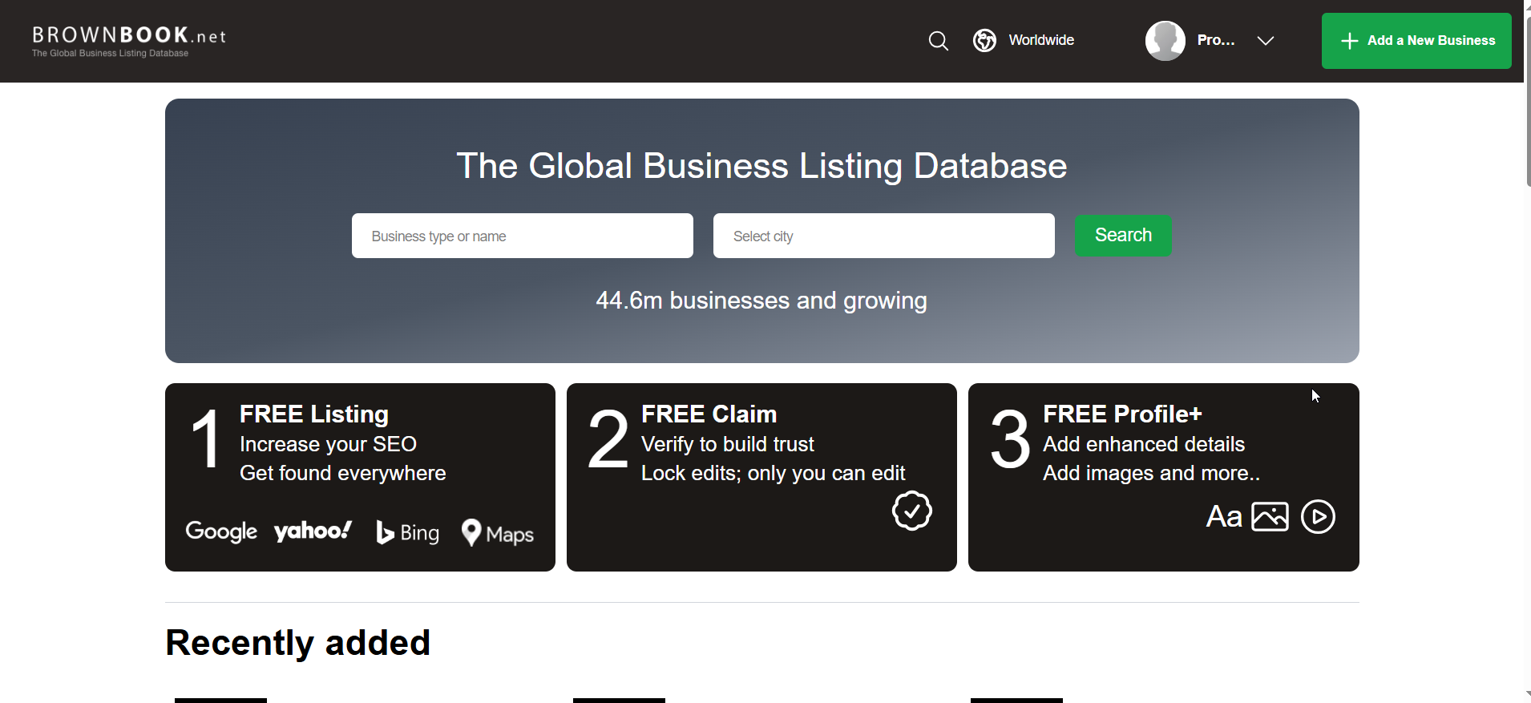Click the user profile avatar
The image size is (1531, 703).
[1165, 41]
